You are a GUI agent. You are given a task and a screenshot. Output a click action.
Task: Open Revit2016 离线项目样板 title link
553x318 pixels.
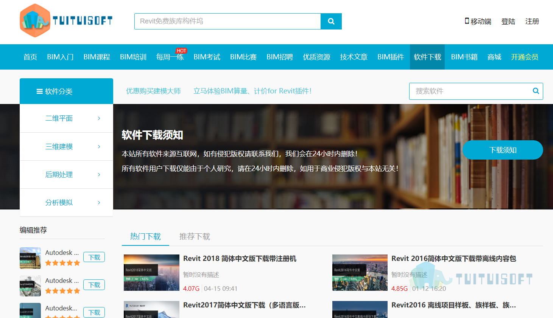[x=453, y=305]
